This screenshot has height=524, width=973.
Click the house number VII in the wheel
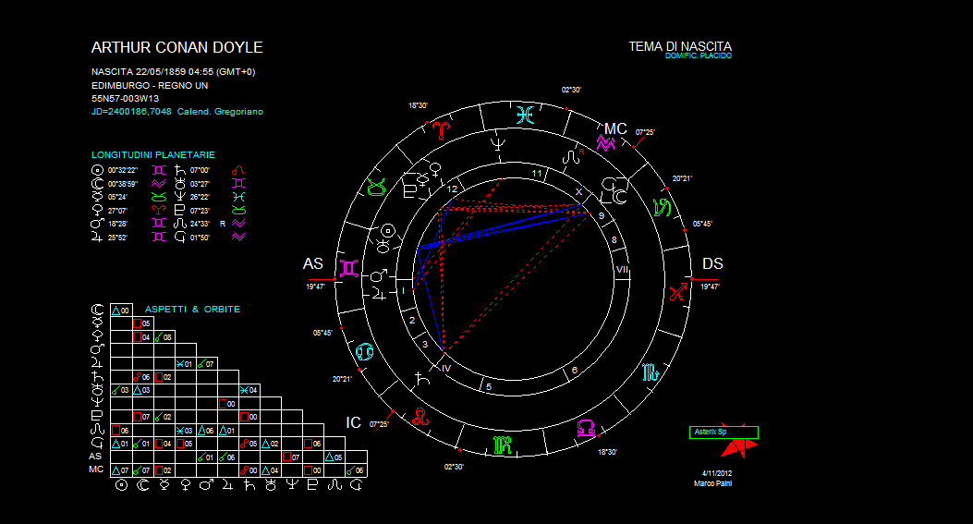pyautogui.click(x=622, y=270)
